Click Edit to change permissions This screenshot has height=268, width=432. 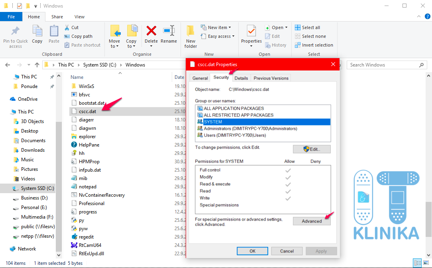click(312, 149)
